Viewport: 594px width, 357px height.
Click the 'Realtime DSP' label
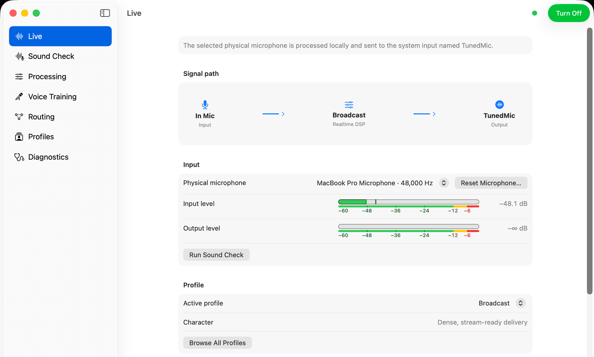click(x=349, y=124)
